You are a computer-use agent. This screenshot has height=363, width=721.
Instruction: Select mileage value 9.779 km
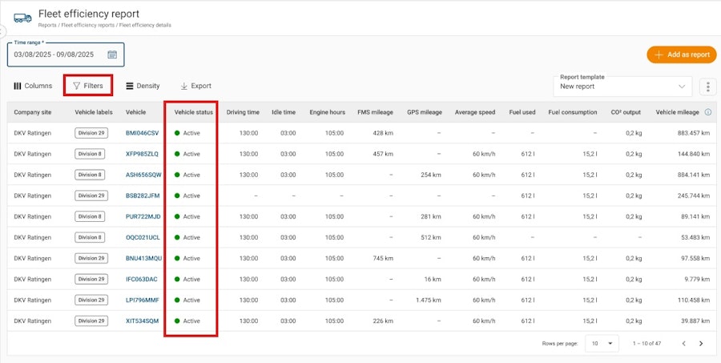tap(697, 280)
